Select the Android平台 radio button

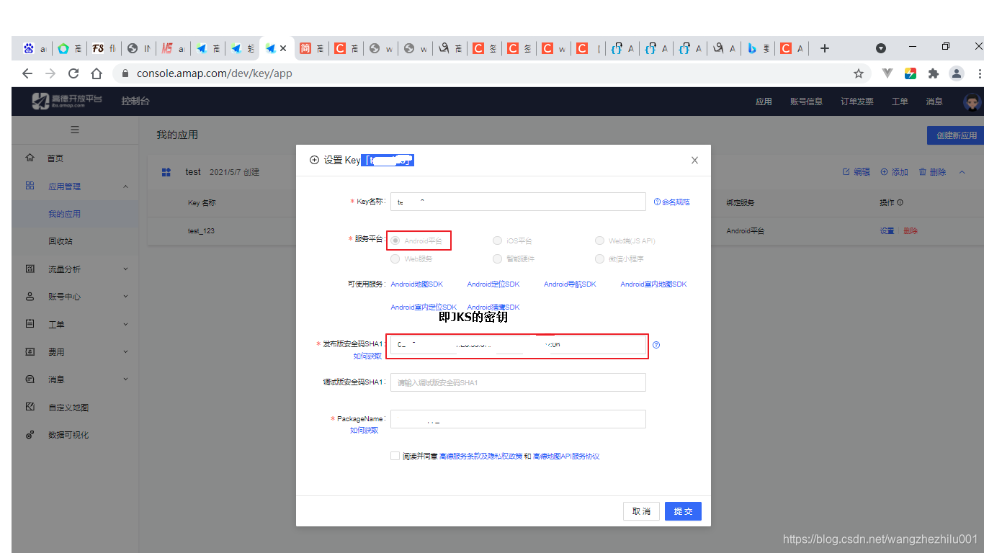tap(395, 240)
